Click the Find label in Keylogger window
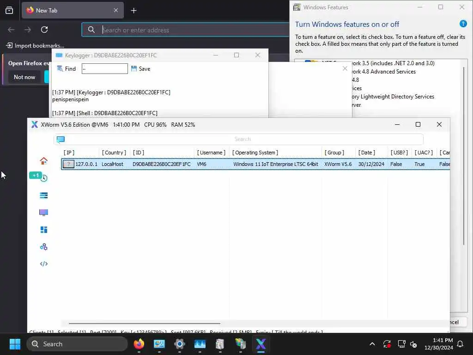 pos(70,69)
